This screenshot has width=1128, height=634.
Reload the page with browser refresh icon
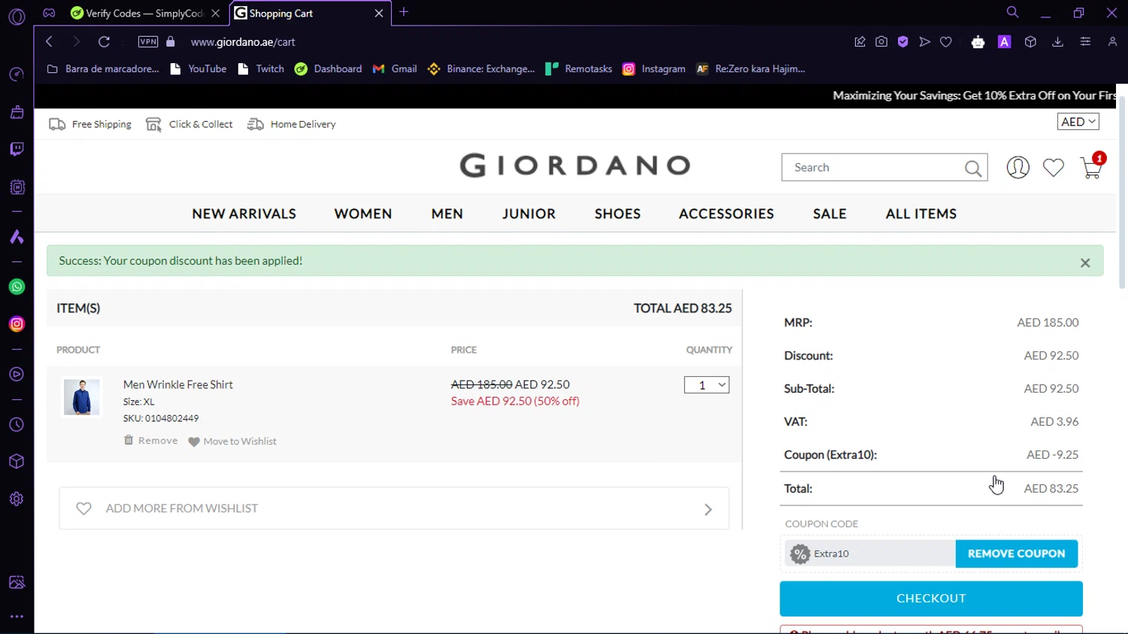click(104, 41)
